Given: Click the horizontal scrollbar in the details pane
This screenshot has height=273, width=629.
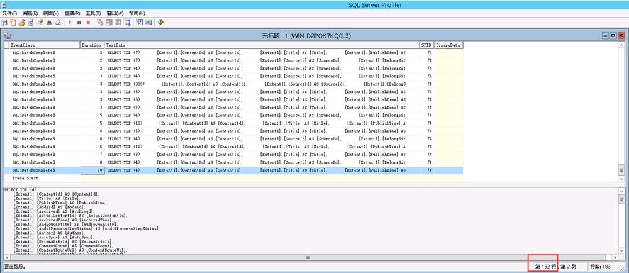Looking at the screenshot, I should [x=306, y=257].
